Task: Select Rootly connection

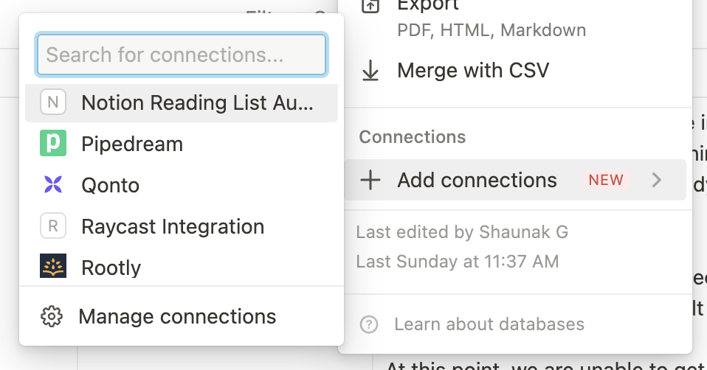Action: click(182, 268)
